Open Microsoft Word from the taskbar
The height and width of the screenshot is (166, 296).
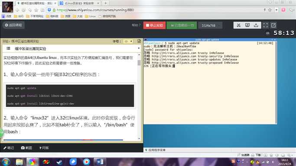[100, 162]
